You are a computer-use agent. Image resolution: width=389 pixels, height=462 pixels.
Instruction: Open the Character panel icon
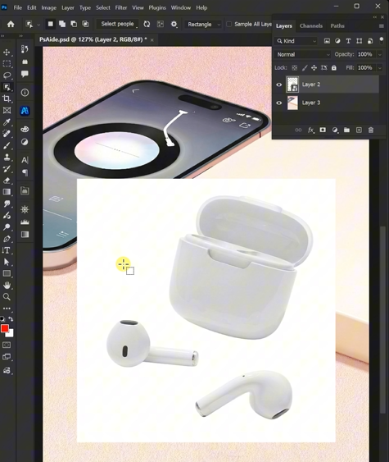pyautogui.click(x=25, y=160)
